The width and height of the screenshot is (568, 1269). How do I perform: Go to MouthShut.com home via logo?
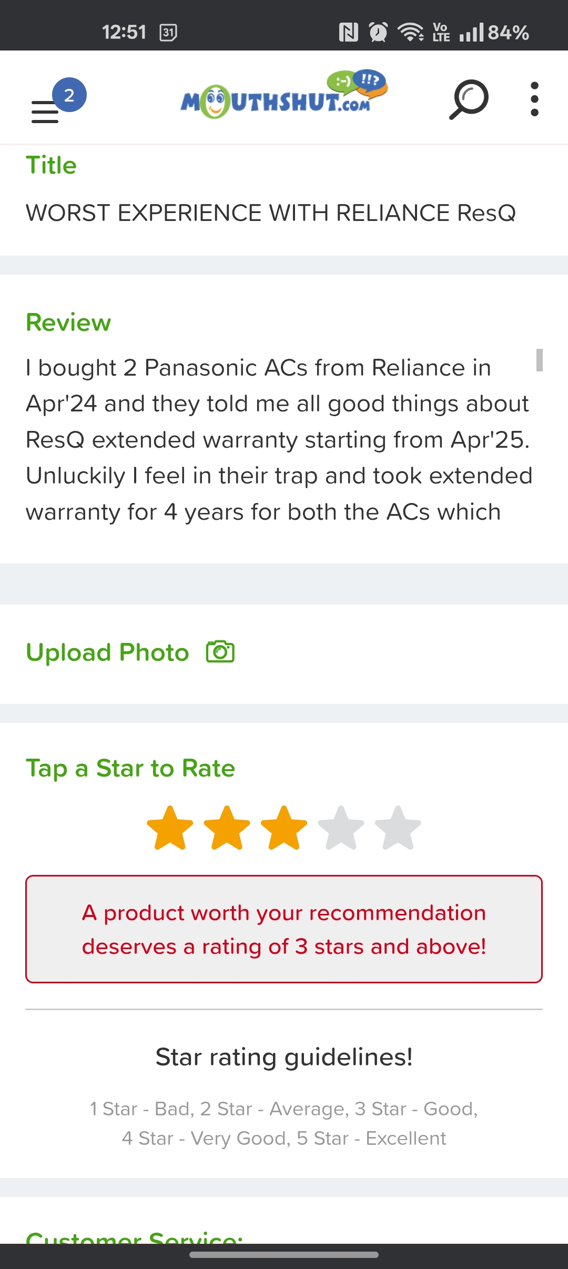[x=284, y=96]
